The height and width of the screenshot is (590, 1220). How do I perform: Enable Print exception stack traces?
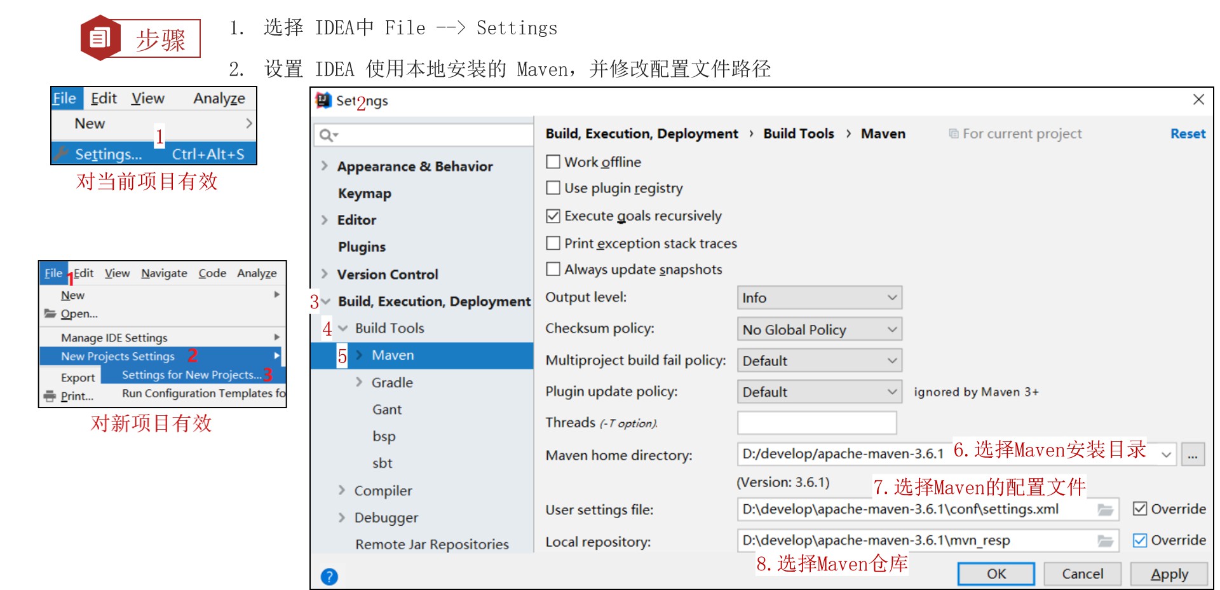point(553,243)
